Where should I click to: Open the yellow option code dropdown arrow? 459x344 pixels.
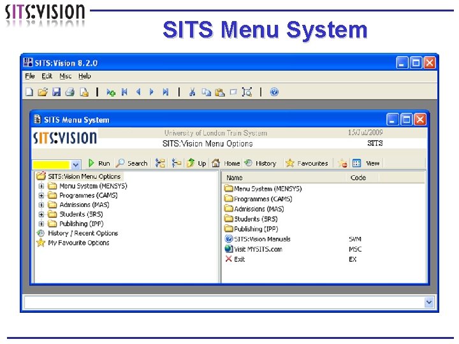coord(75,165)
